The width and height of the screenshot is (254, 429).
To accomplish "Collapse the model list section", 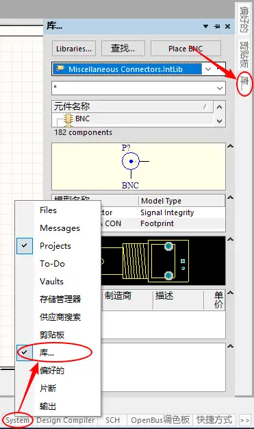I will (x=230, y=197).
